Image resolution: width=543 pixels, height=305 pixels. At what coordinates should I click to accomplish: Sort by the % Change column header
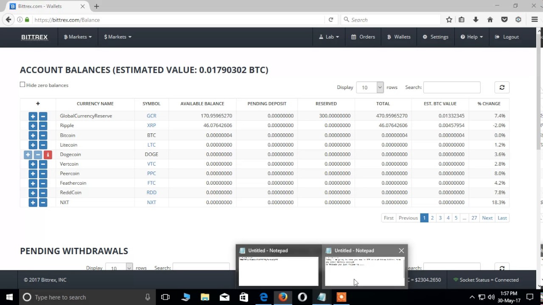coord(489,103)
